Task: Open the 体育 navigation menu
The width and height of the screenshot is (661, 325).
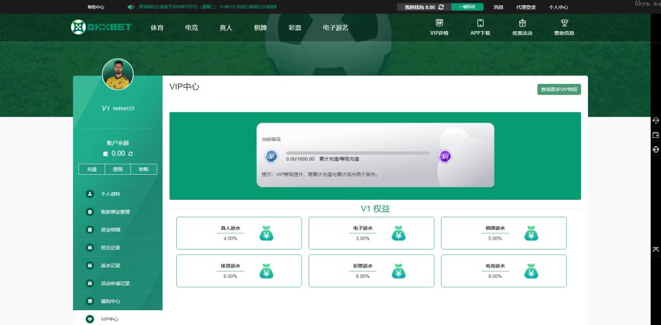Action: click(x=157, y=28)
